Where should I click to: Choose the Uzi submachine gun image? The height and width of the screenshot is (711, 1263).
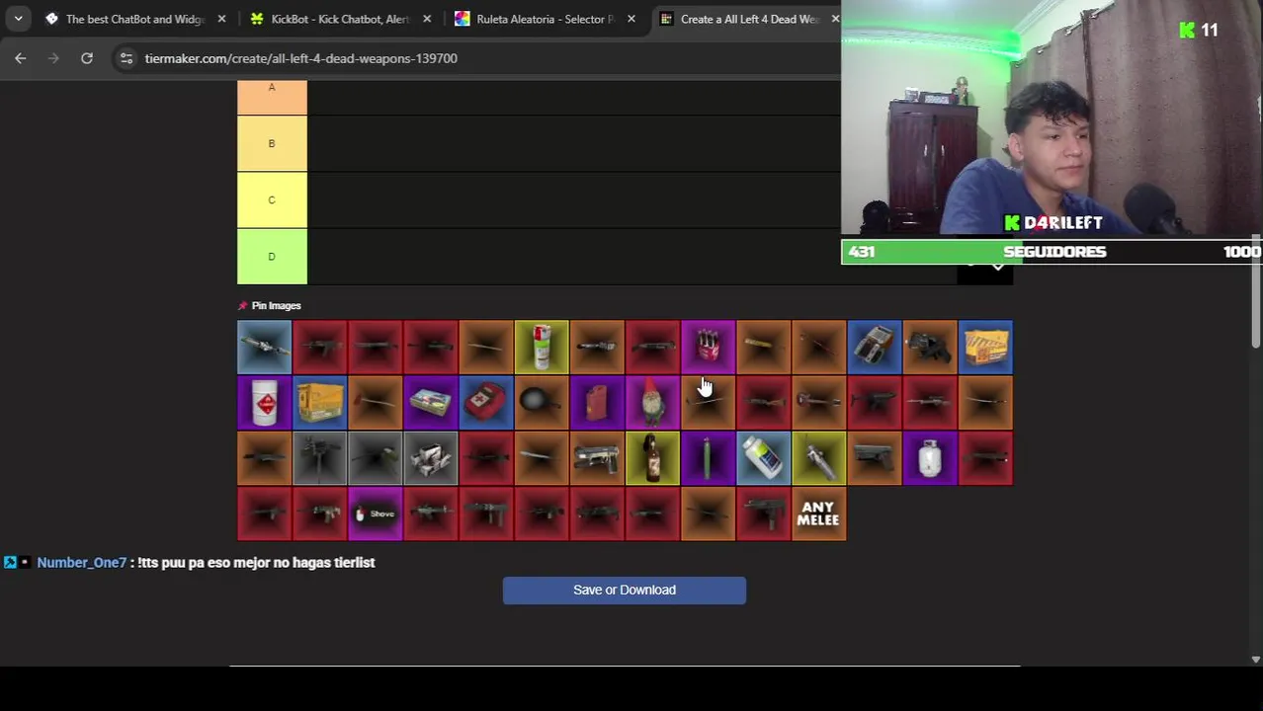(763, 513)
